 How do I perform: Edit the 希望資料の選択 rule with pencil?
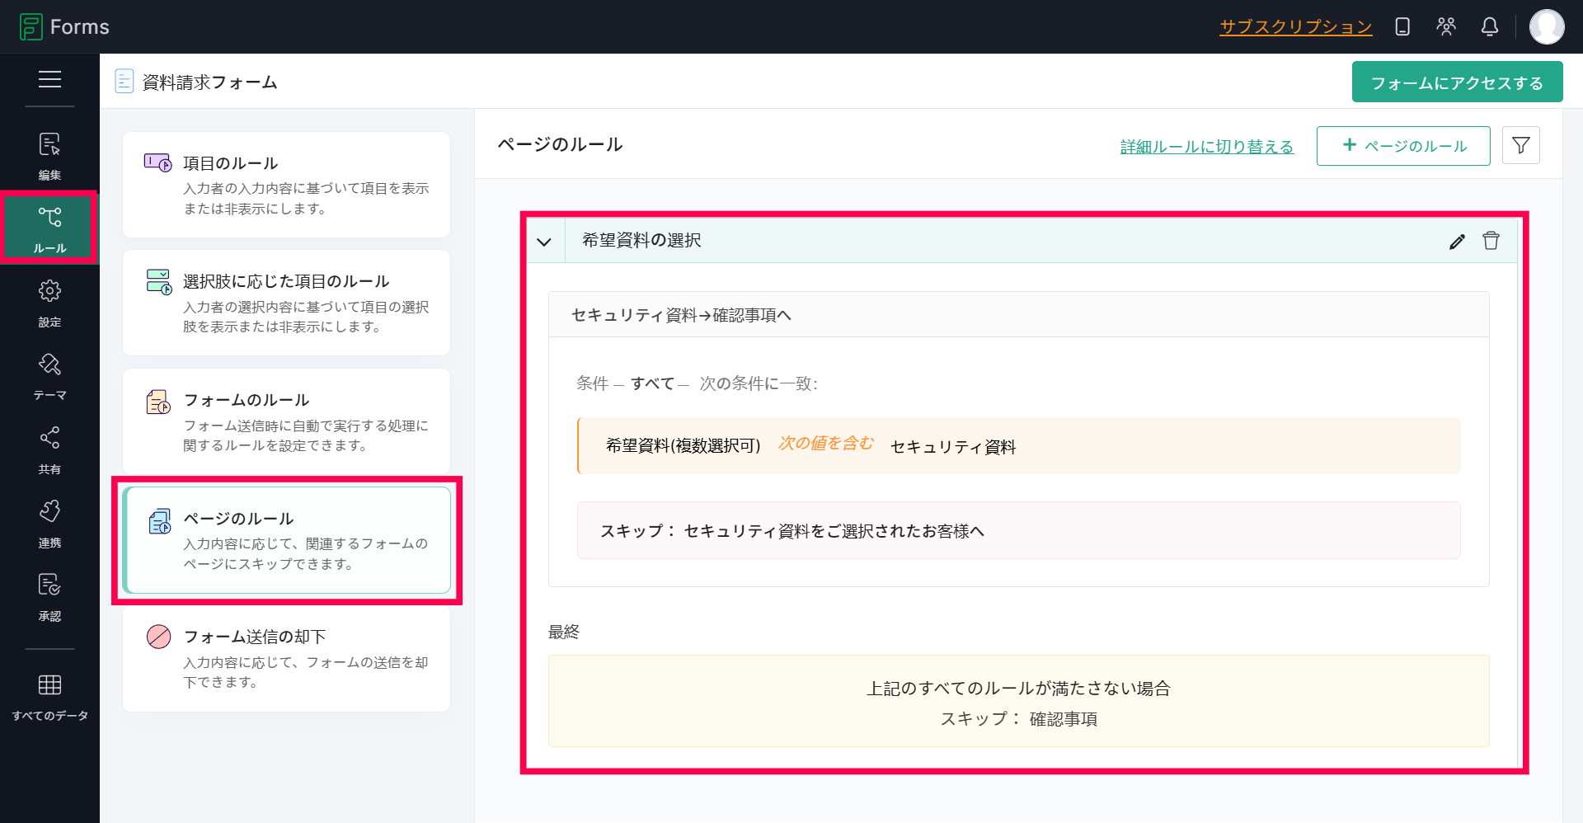point(1457,241)
